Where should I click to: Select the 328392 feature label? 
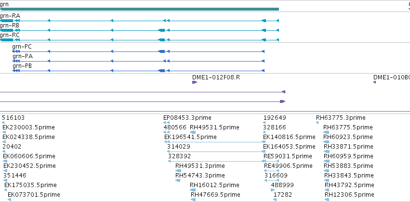[x=179, y=156]
